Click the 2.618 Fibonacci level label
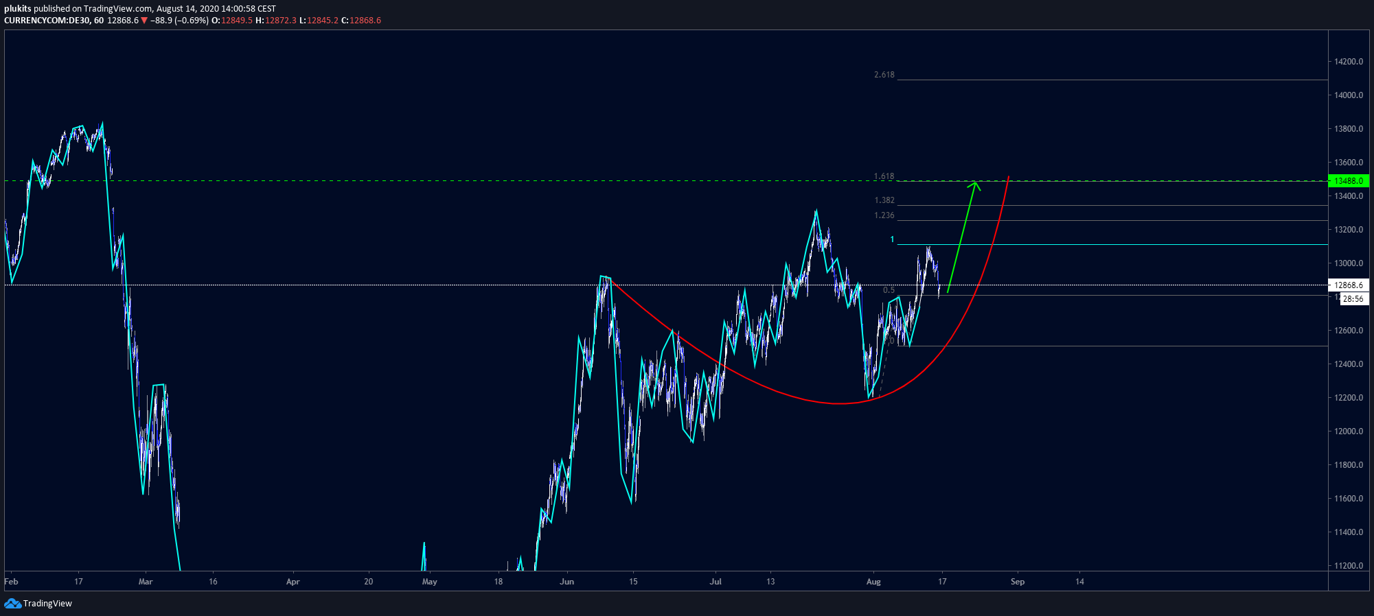The height and width of the screenshot is (616, 1374). point(884,75)
